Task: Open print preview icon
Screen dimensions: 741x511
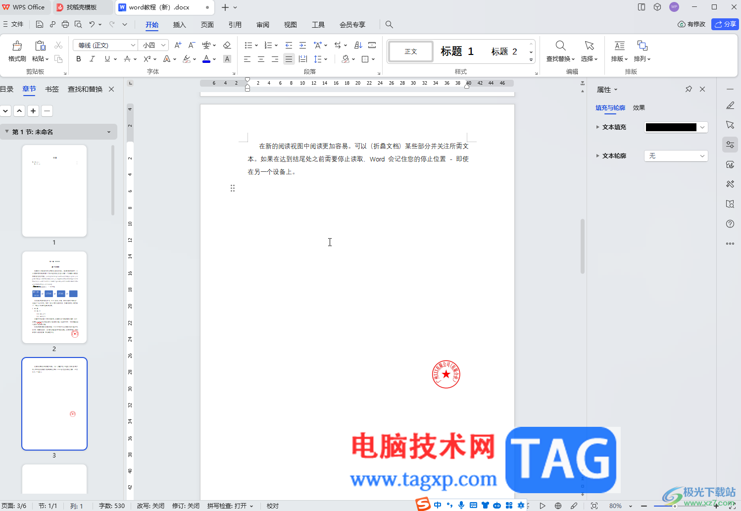Action: pos(78,24)
